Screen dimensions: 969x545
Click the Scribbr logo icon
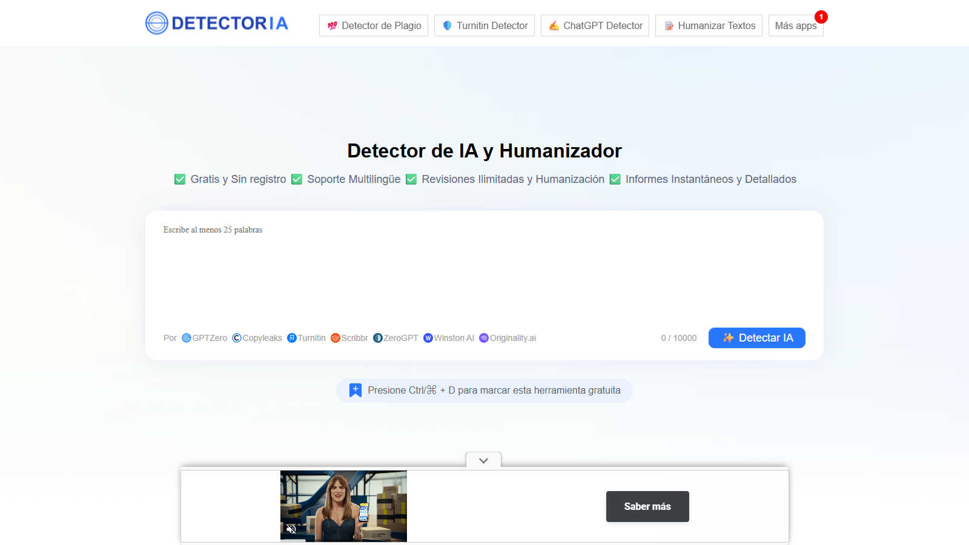336,338
